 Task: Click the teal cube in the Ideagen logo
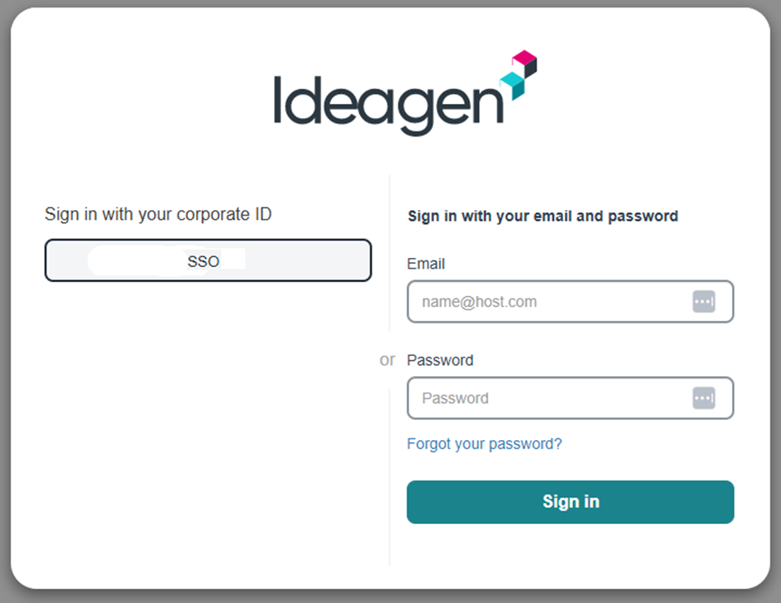tap(510, 81)
